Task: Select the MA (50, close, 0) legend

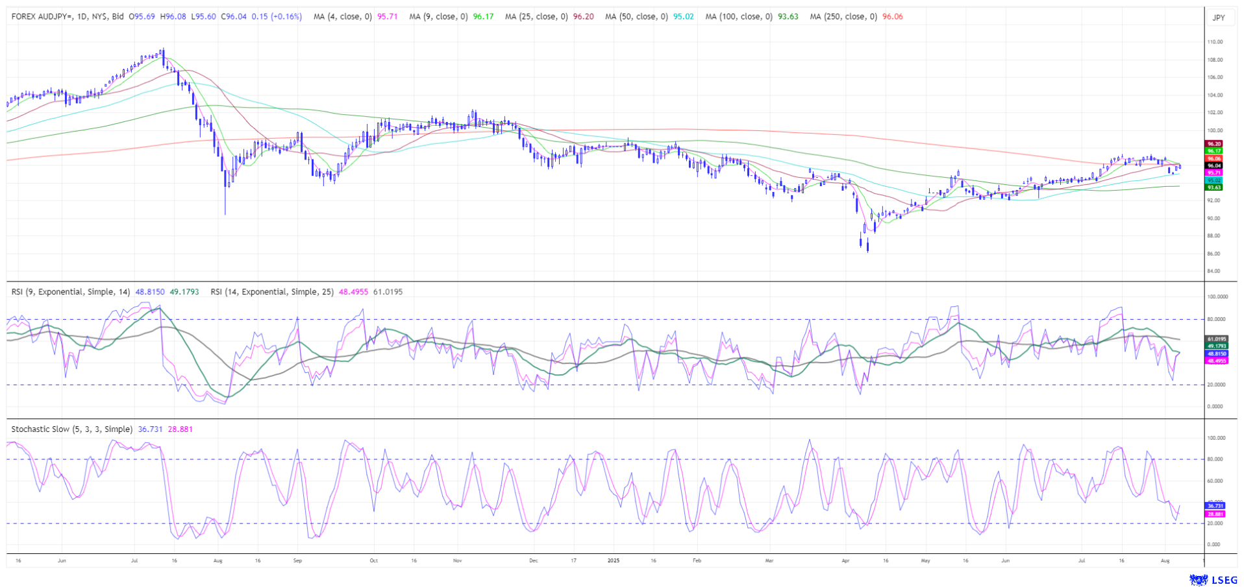Action: tap(636, 17)
